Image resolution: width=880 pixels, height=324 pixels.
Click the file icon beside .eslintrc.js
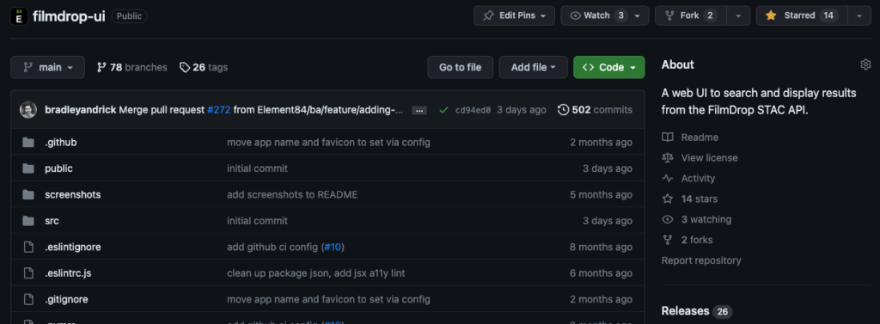pos(28,273)
